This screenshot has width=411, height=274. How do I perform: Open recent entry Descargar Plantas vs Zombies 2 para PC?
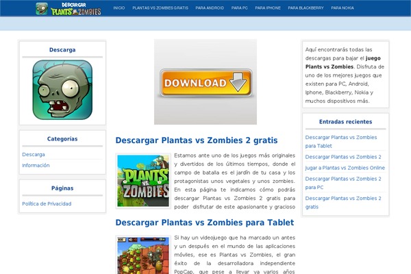click(343, 183)
